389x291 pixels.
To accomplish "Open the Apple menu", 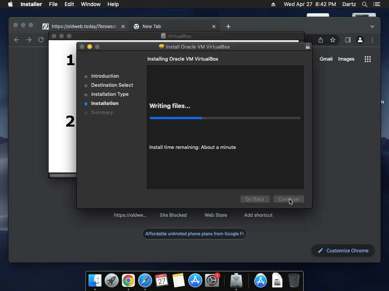I will pos(10,4).
